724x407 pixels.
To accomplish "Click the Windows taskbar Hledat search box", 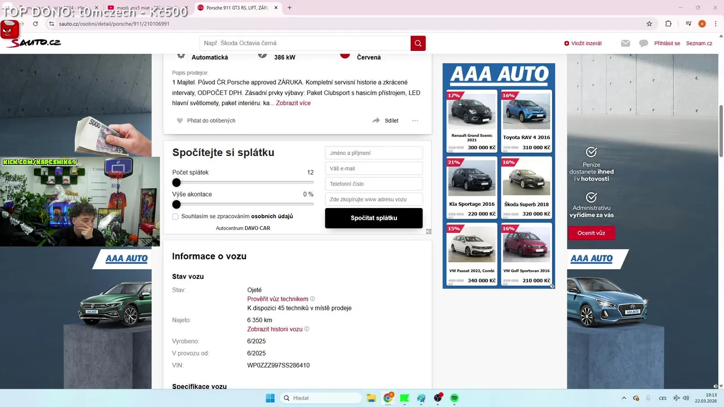I will 321,398.
